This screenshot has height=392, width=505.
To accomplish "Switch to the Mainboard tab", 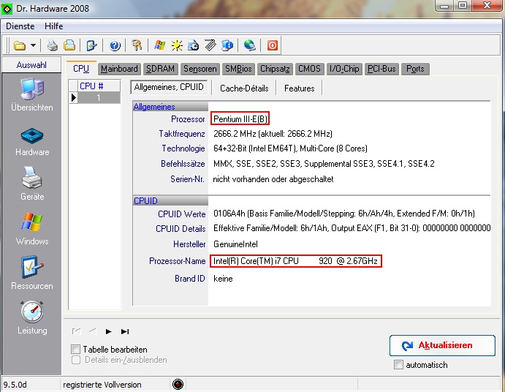I will point(119,69).
